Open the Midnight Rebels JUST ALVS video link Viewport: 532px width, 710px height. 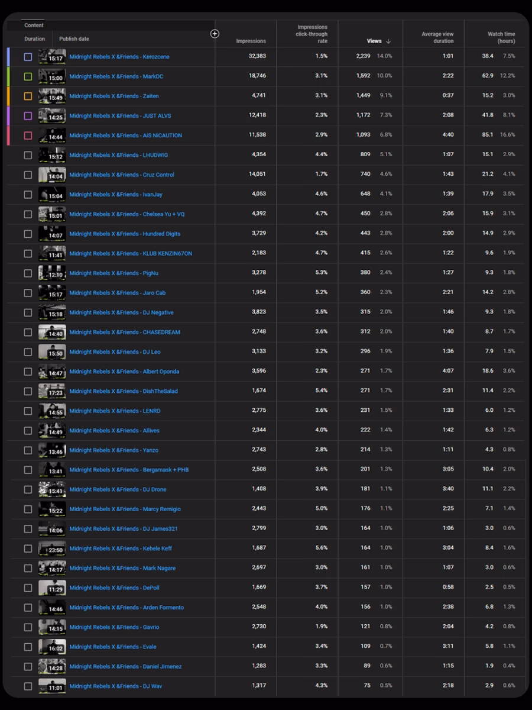click(120, 116)
